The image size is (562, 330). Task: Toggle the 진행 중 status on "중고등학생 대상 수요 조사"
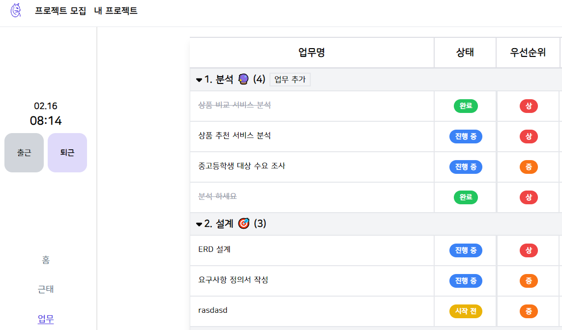click(x=465, y=166)
